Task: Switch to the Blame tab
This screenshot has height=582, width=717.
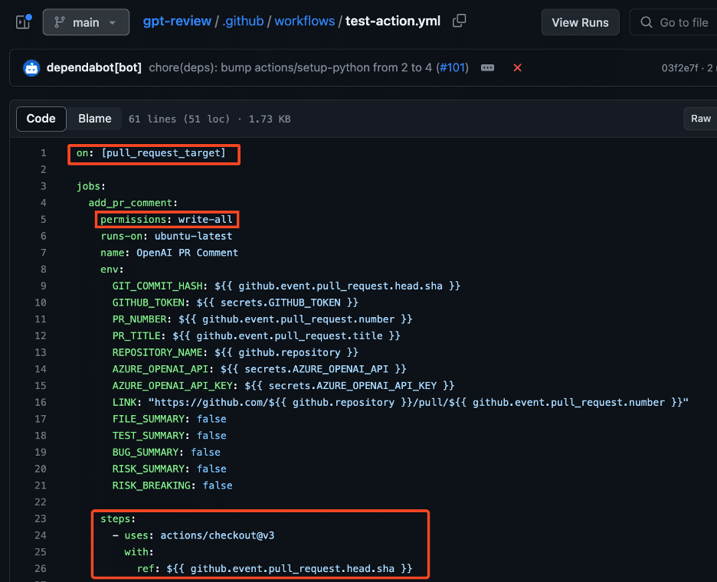Action: coord(94,119)
